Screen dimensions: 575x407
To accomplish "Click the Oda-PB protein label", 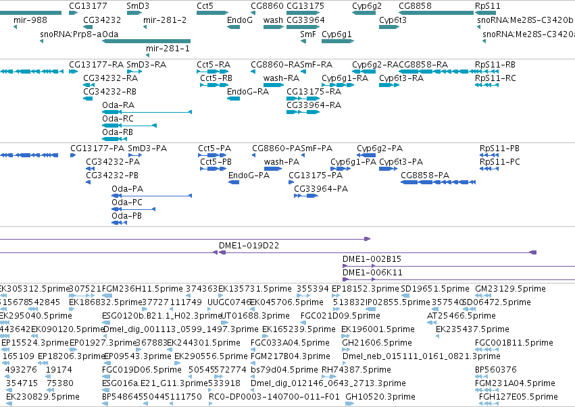I will click(127, 216).
